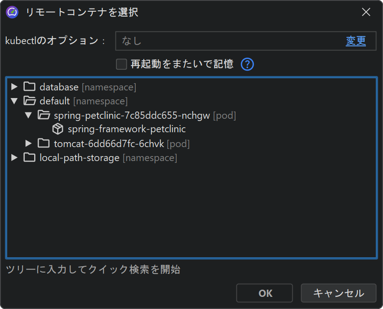Click the tomcat pod folder icon
Viewport: 383px width, 309px height.
[x=44, y=143]
